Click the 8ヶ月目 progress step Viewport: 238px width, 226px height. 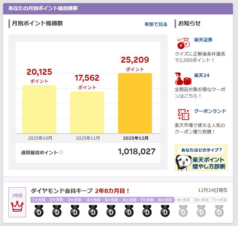[x=165, y=200]
